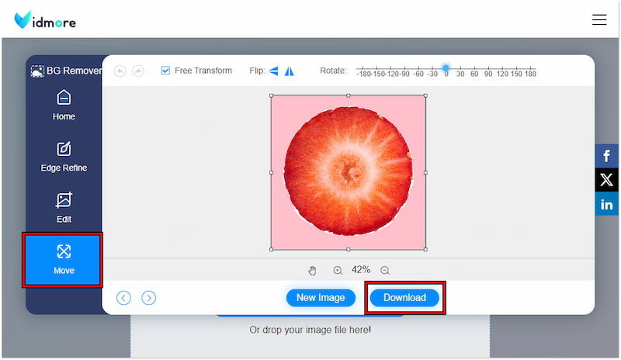The image size is (621, 360).
Task: Share on LinkedIn
Action: click(x=607, y=204)
